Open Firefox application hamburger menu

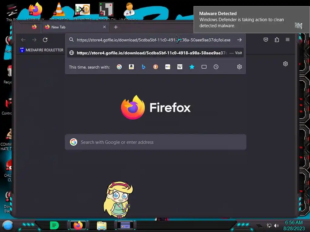pos(288,40)
